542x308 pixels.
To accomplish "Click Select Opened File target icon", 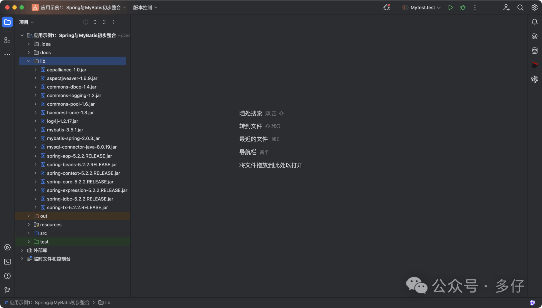I will (x=85, y=22).
